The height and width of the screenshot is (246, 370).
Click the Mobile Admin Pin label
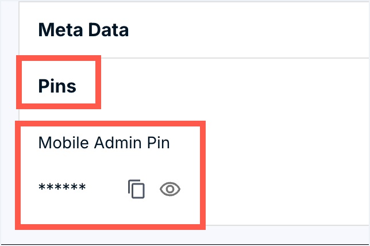click(104, 143)
